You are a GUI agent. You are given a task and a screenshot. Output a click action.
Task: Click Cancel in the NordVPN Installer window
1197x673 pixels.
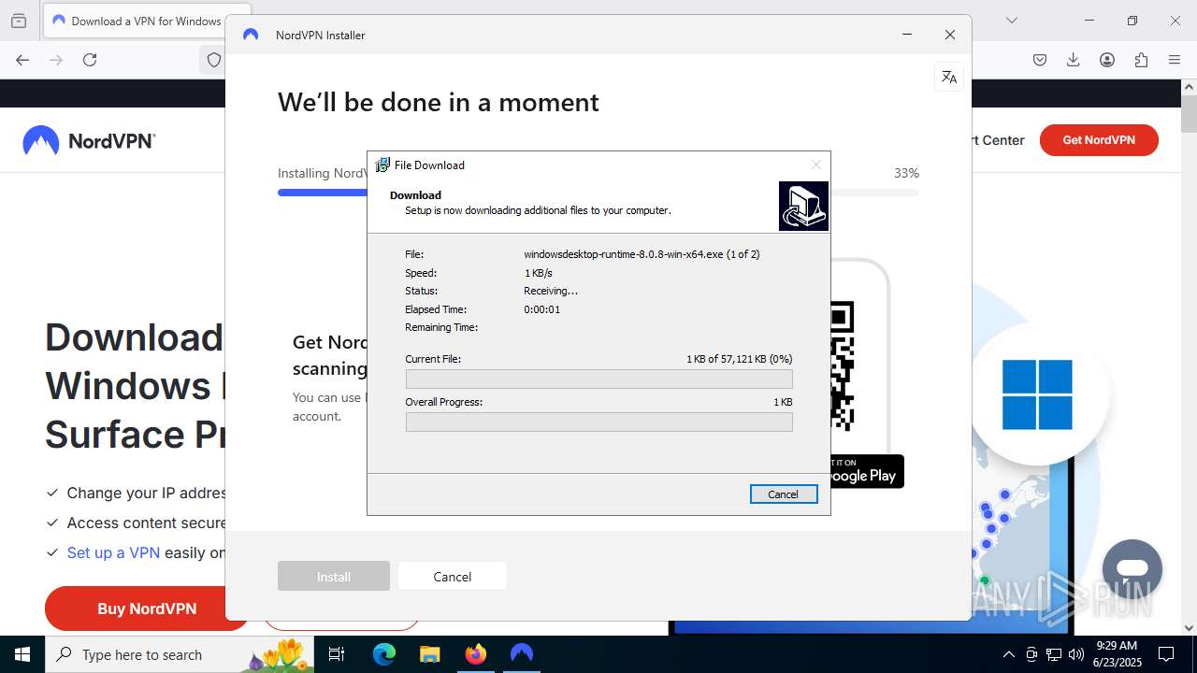(x=453, y=577)
